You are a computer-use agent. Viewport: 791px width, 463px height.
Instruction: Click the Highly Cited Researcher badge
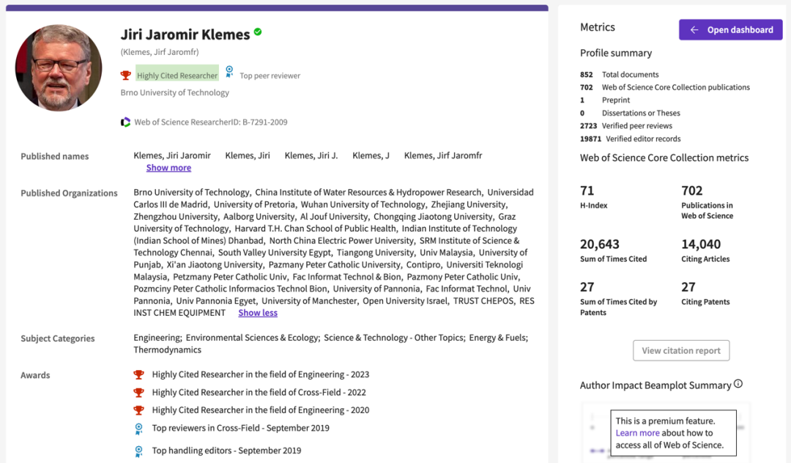(177, 75)
